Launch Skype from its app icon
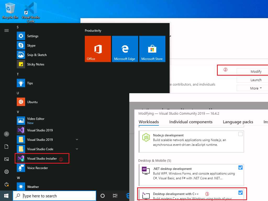This screenshot has height=201, width=268. pos(21,45)
